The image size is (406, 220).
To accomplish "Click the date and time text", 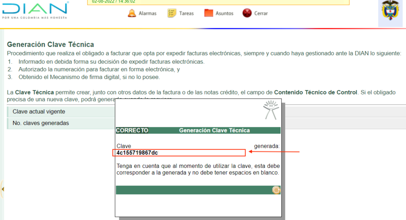I will pyautogui.click(x=114, y=1).
